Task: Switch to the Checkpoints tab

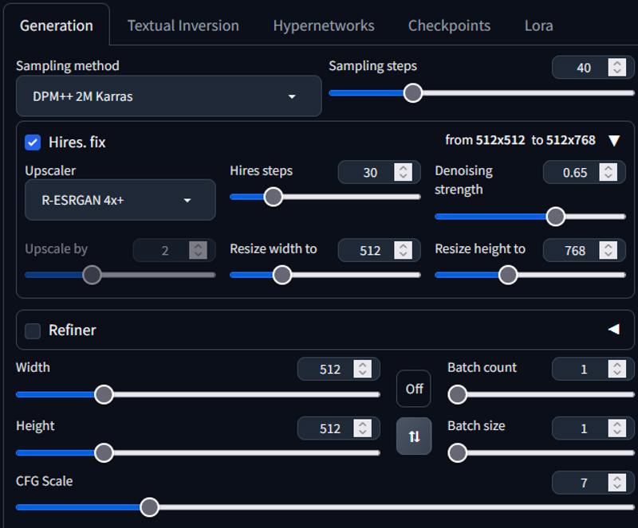Action: pos(449,25)
